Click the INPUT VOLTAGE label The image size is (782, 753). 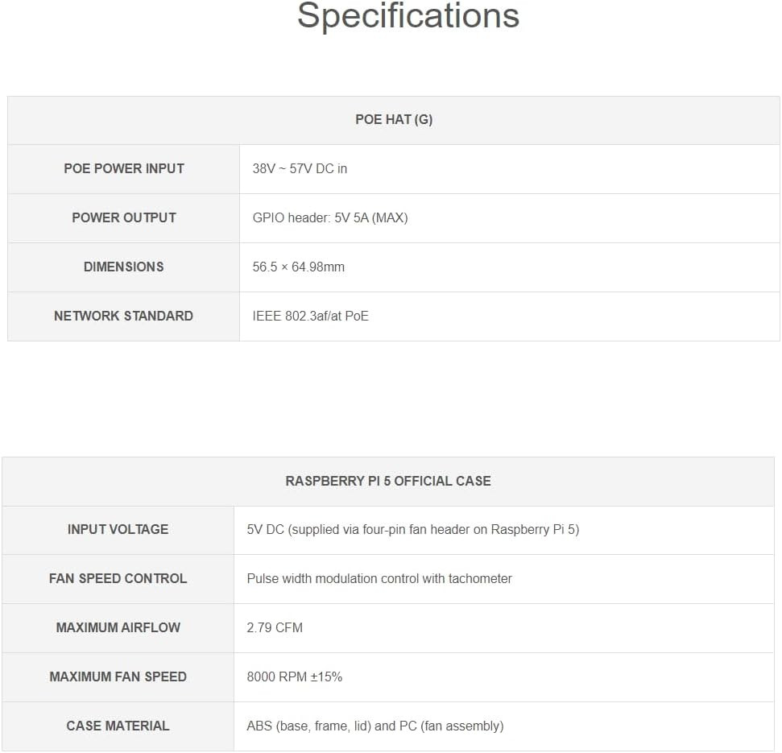pos(118,529)
